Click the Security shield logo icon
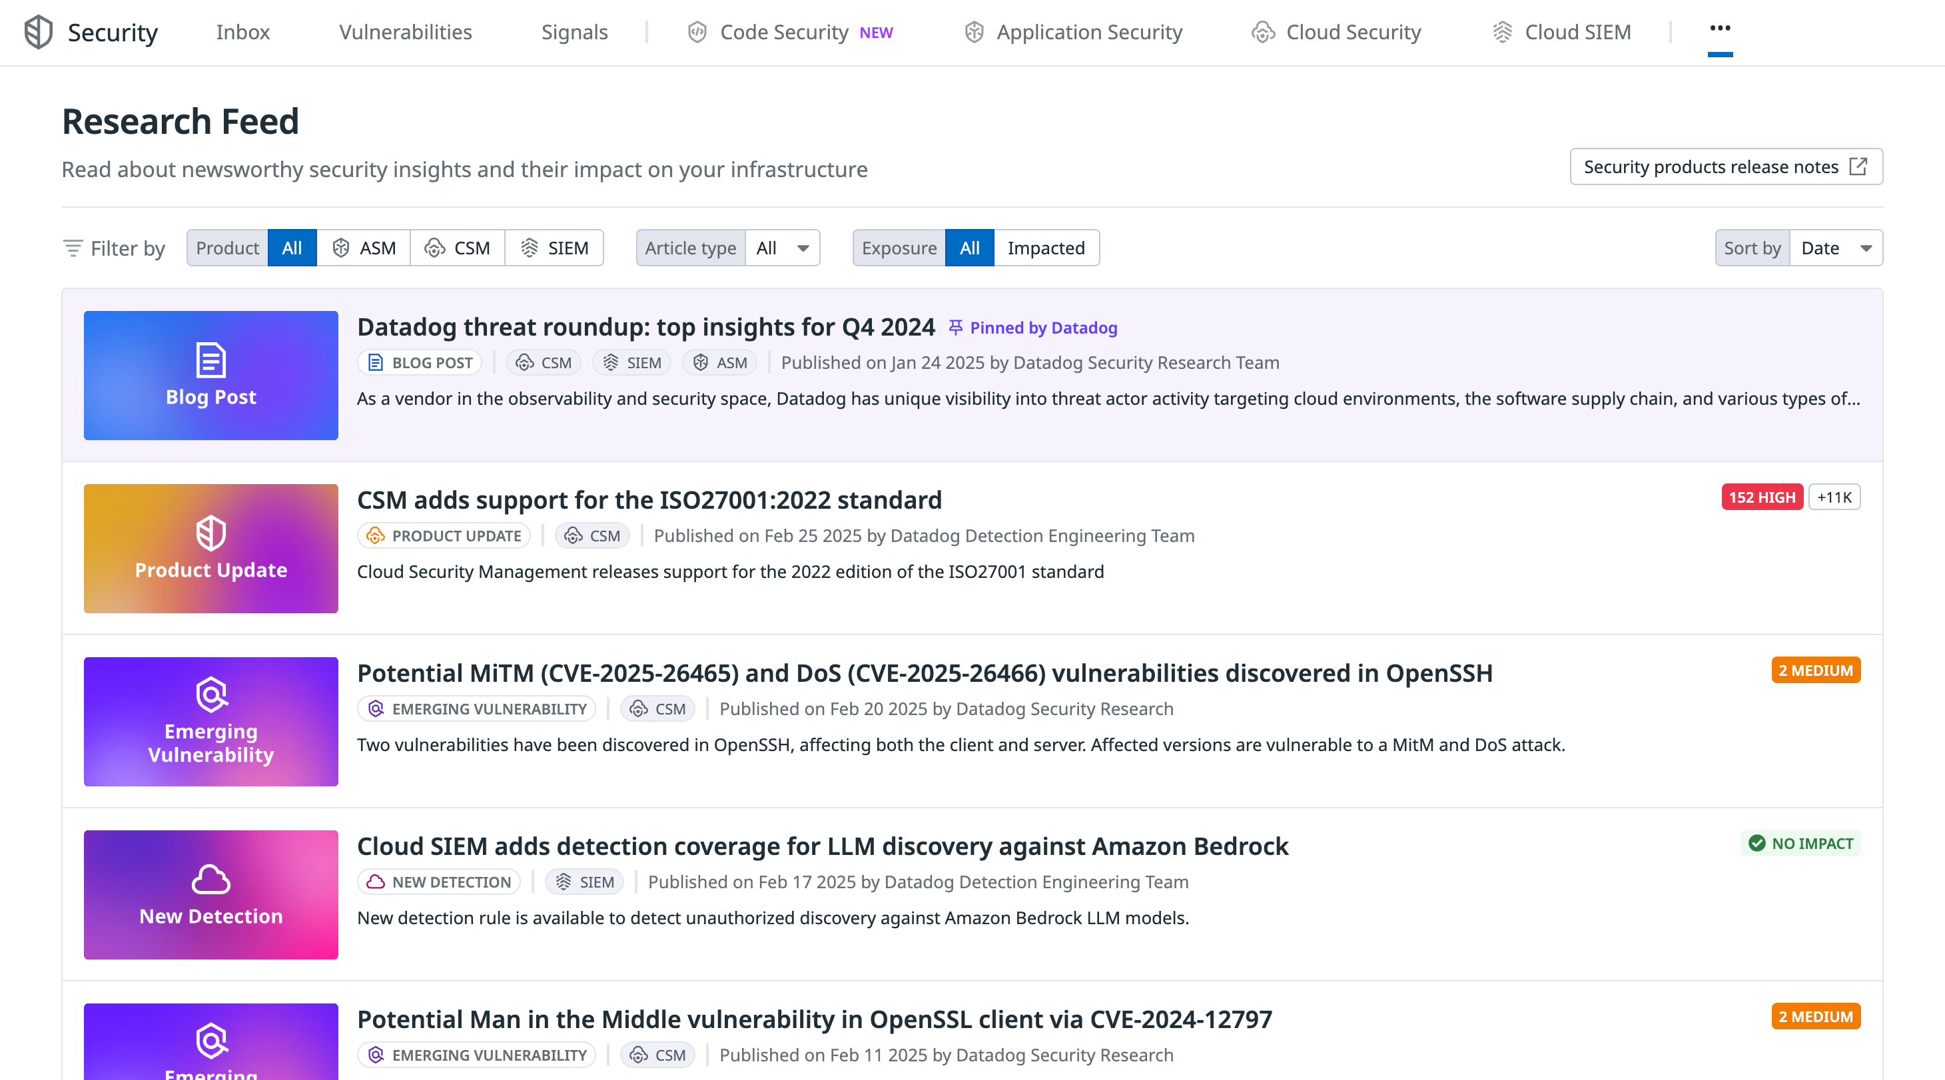1945x1080 pixels. [x=38, y=33]
